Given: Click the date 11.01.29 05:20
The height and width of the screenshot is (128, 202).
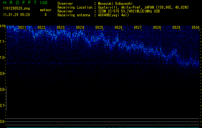Looking at the screenshot, I should [16, 15].
